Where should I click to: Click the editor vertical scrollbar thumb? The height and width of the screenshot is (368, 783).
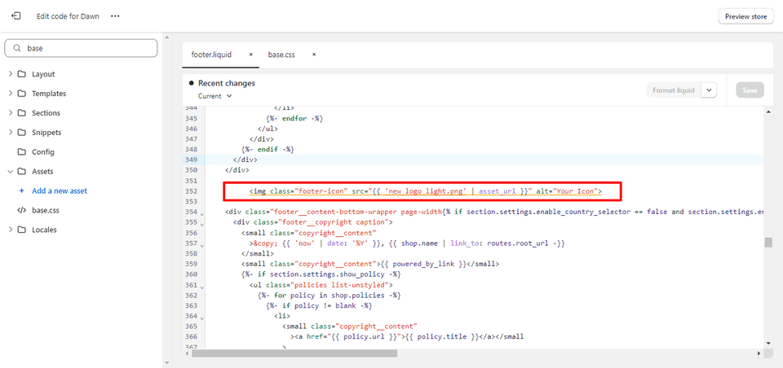click(x=768, y=243)
